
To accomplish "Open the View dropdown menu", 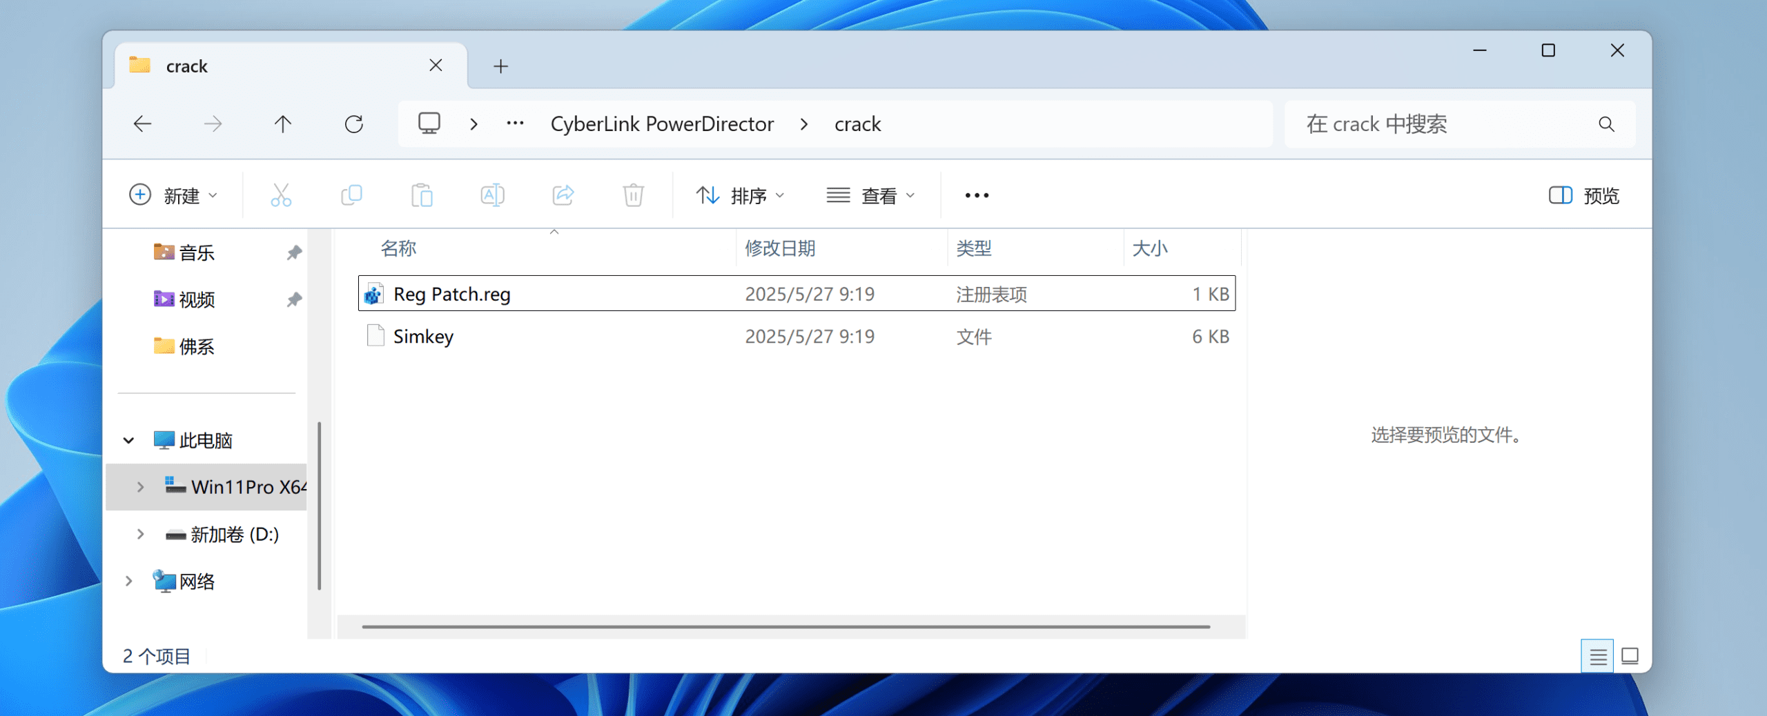I will pos(871,196).
